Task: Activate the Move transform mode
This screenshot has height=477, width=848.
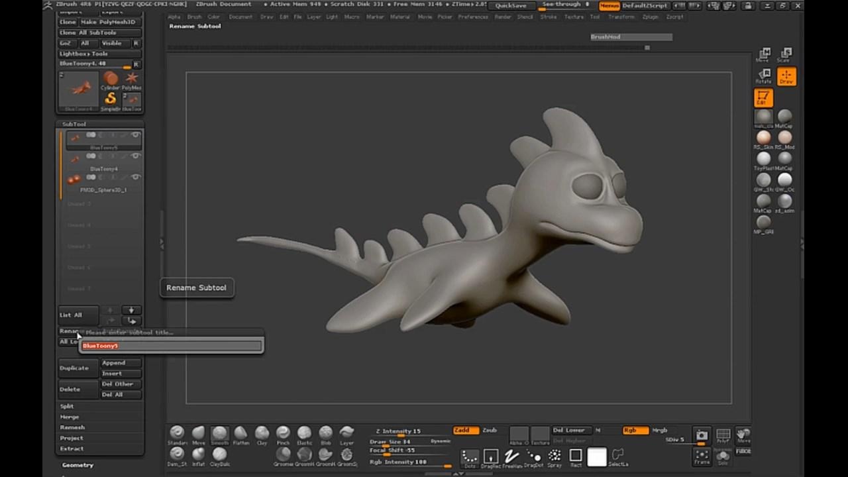Action: point(764,55)
